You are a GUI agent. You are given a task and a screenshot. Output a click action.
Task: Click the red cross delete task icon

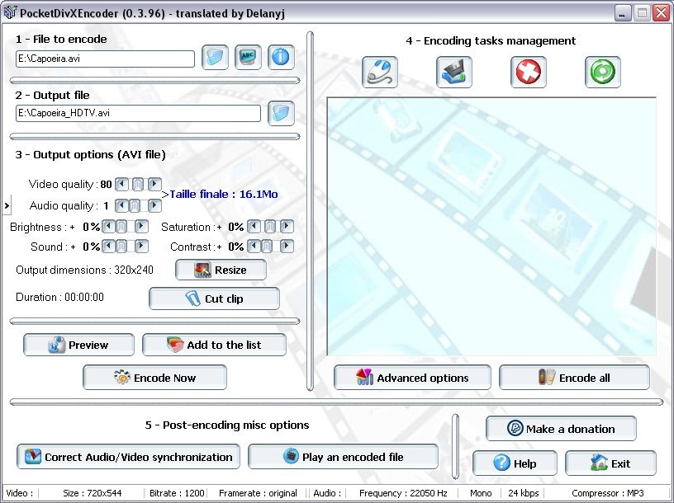pyautogui.click(x=529, y=73)
